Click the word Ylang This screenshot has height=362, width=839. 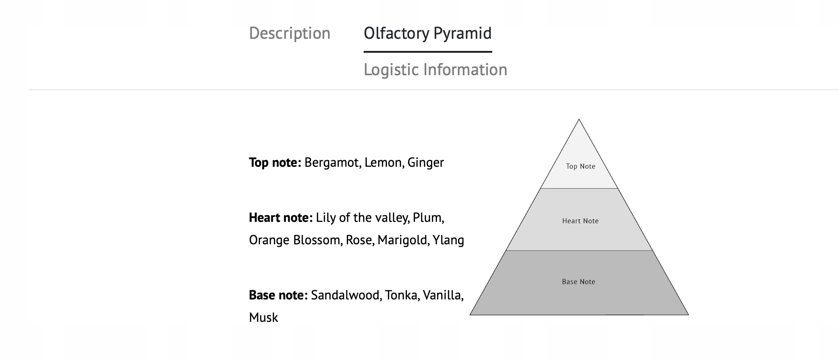[x=448, y=240]
